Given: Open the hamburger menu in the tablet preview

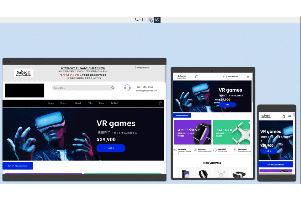Looking at the screenshot, I should click(248, 77).
